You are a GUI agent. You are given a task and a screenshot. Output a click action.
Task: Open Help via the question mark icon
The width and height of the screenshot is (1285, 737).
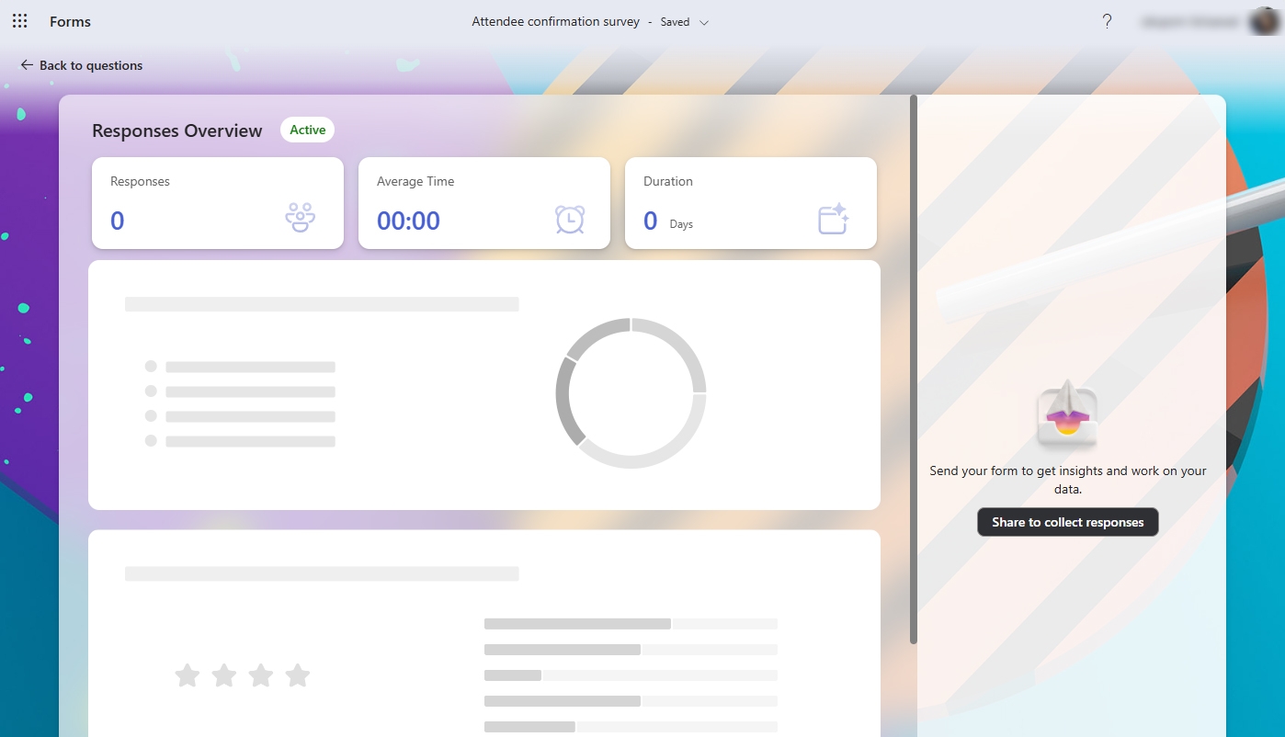click(1107, 21)
